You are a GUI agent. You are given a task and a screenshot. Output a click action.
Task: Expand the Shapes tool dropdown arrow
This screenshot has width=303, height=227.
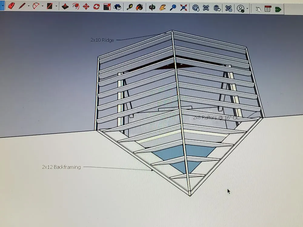(56, 6)
